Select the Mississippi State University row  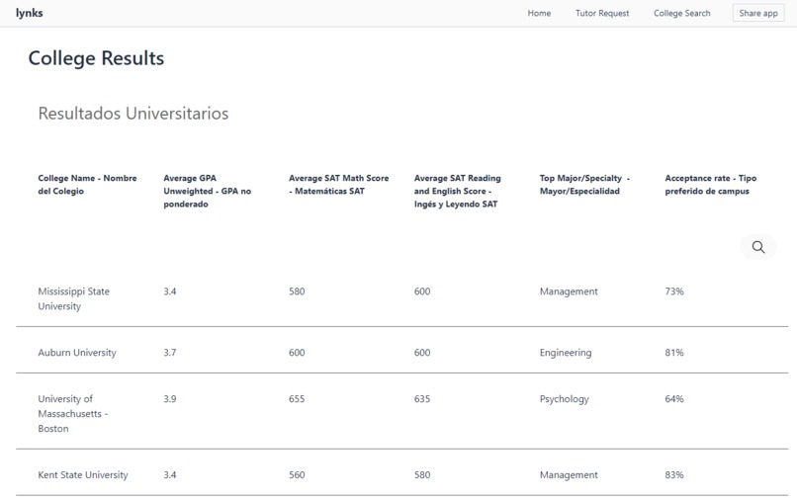(x=73, y=298)
